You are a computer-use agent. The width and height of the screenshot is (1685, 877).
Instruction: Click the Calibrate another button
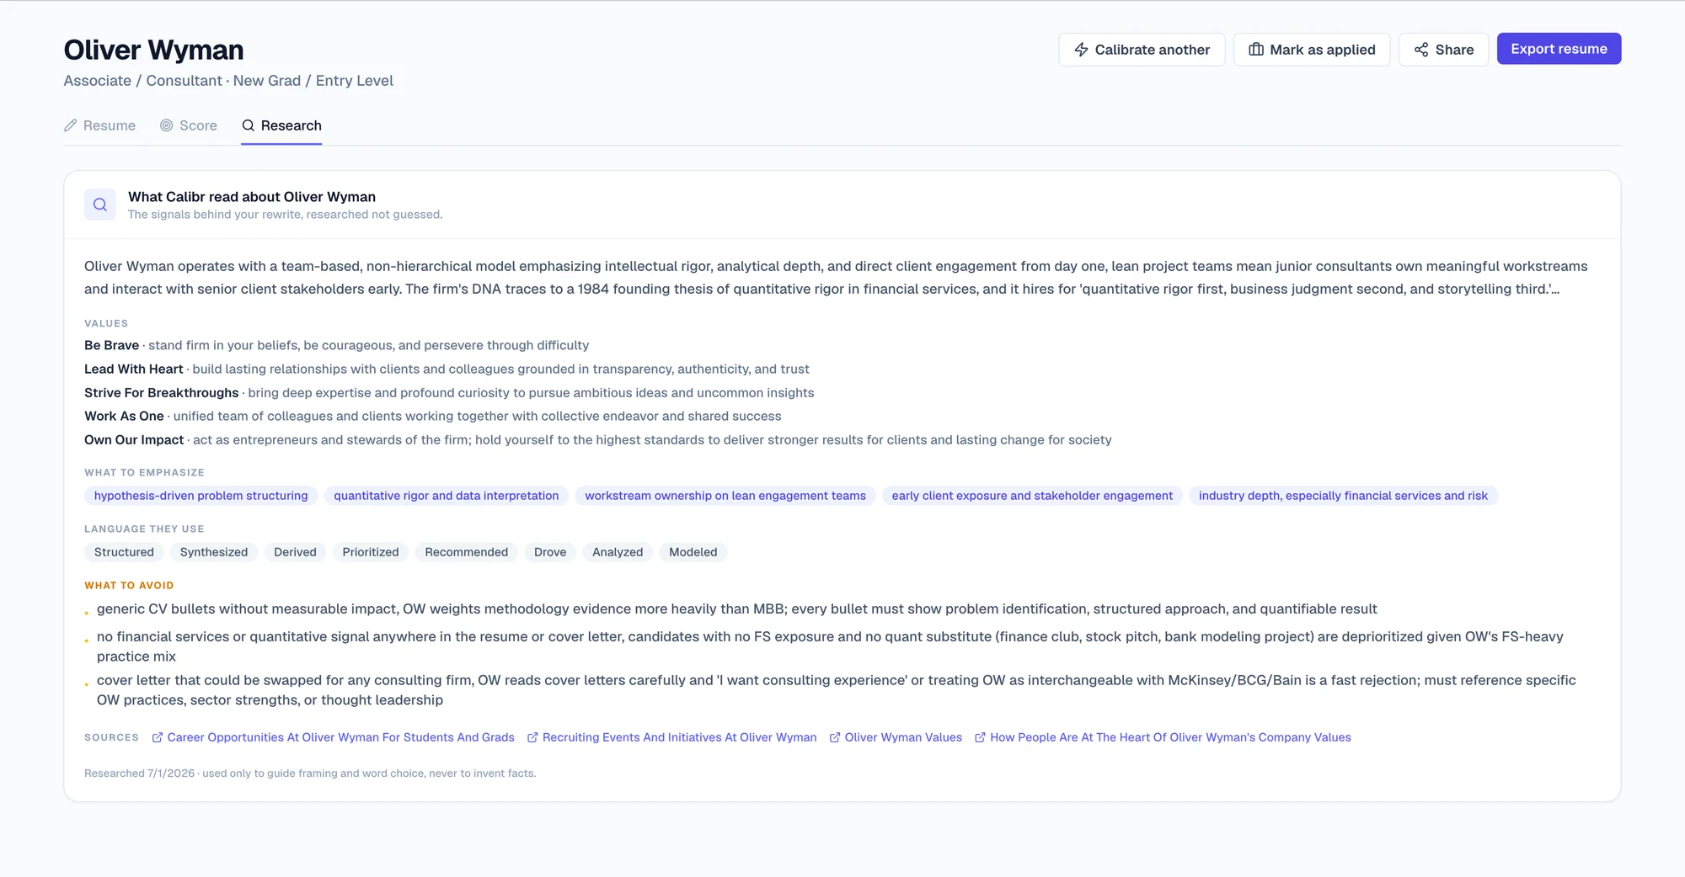[1142, 50]
